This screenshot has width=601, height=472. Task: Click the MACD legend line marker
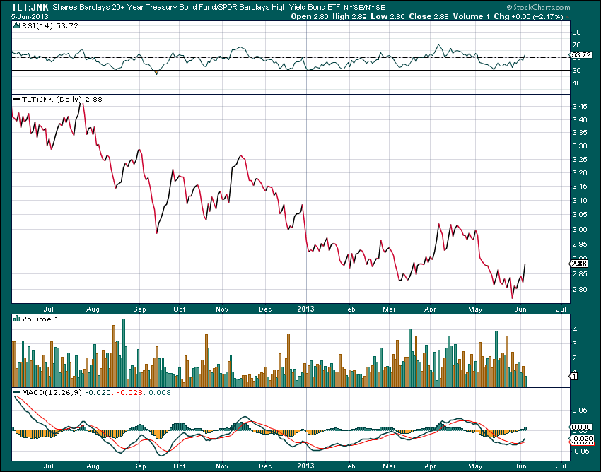pos(16,393)
